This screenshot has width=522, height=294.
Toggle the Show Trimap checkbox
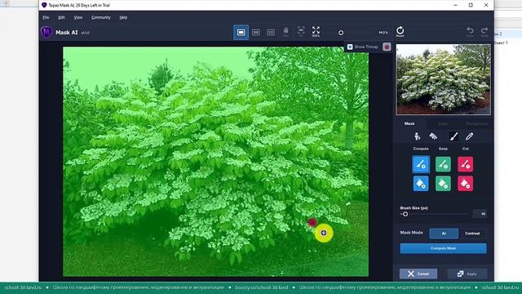point(350,47)
